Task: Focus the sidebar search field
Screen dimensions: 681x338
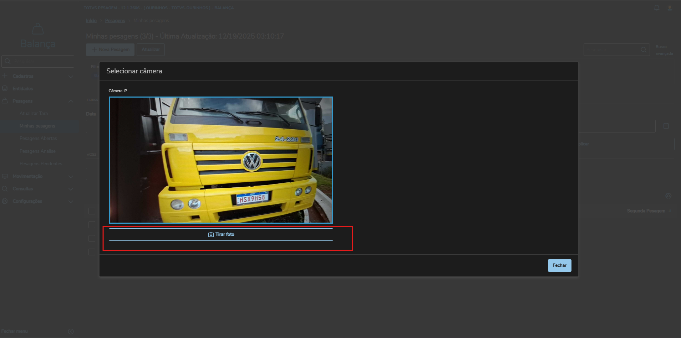Action: click(38, 61)
